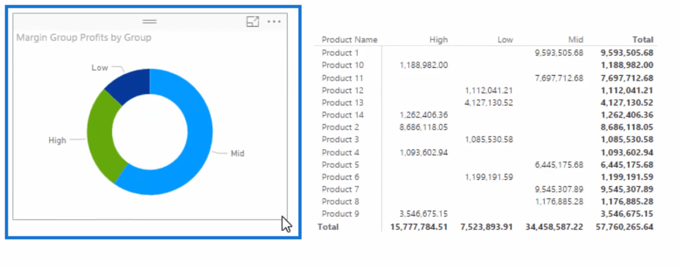The width and height of the screenshot is (680, 269).
Task: Click High value 1,262,406.36
Action: coord(424,115)
